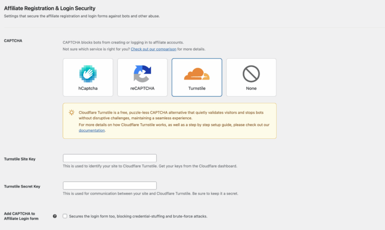Open the Turnstile documentation link
This screenshot has height=230, width=385.
[x=91, y=130]
